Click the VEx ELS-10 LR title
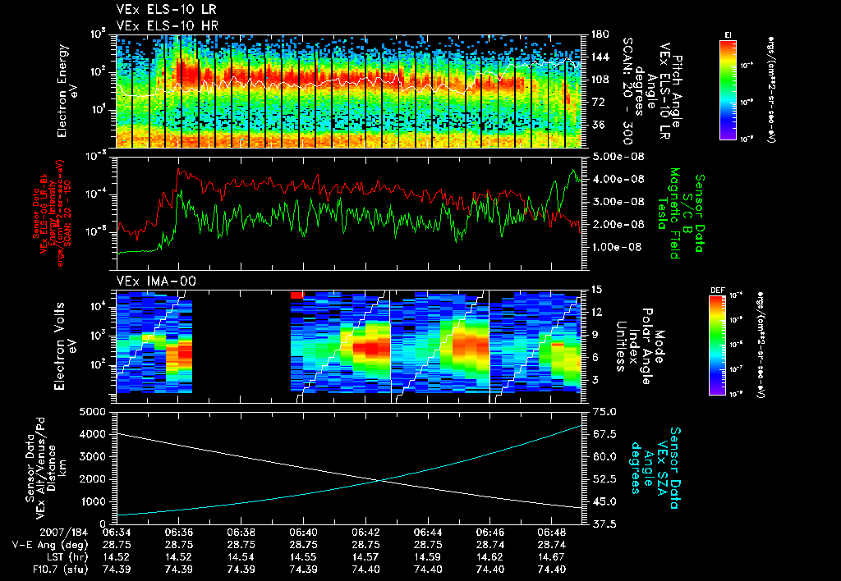 [167, 10]
